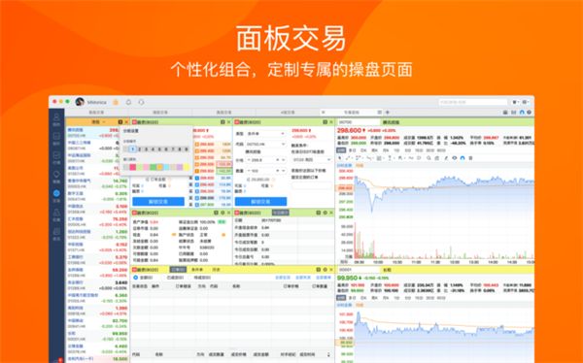Open the trigger date dropdown
Image resolution: width=583 pixels, height=363 pixels.
[312, 160]
